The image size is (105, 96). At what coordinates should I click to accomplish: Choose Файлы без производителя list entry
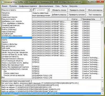click(17, 65)
